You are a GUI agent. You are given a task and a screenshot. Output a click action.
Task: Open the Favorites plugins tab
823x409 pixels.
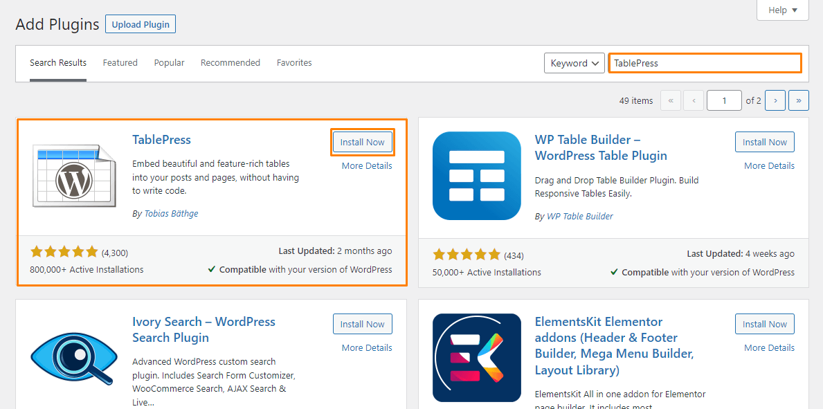(294, 63)
